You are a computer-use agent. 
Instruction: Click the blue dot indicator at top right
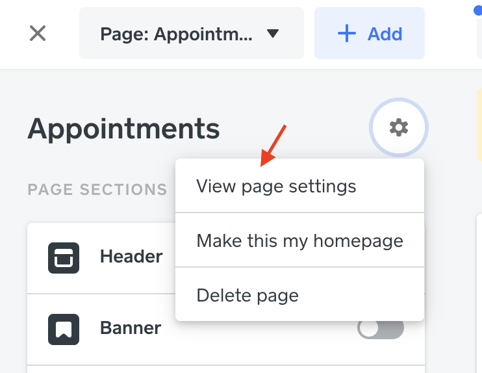point(477,11)
